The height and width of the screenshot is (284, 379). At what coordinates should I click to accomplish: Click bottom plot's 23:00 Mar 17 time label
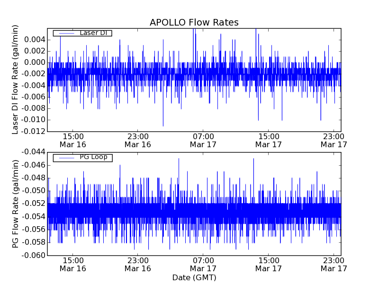click(334, 264)
